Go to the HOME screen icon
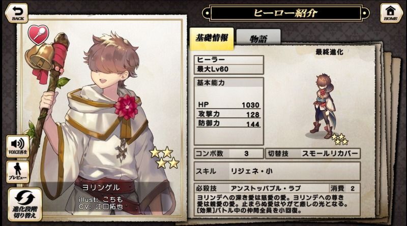Viewport: 407px width, 226px height. (391, 13)
